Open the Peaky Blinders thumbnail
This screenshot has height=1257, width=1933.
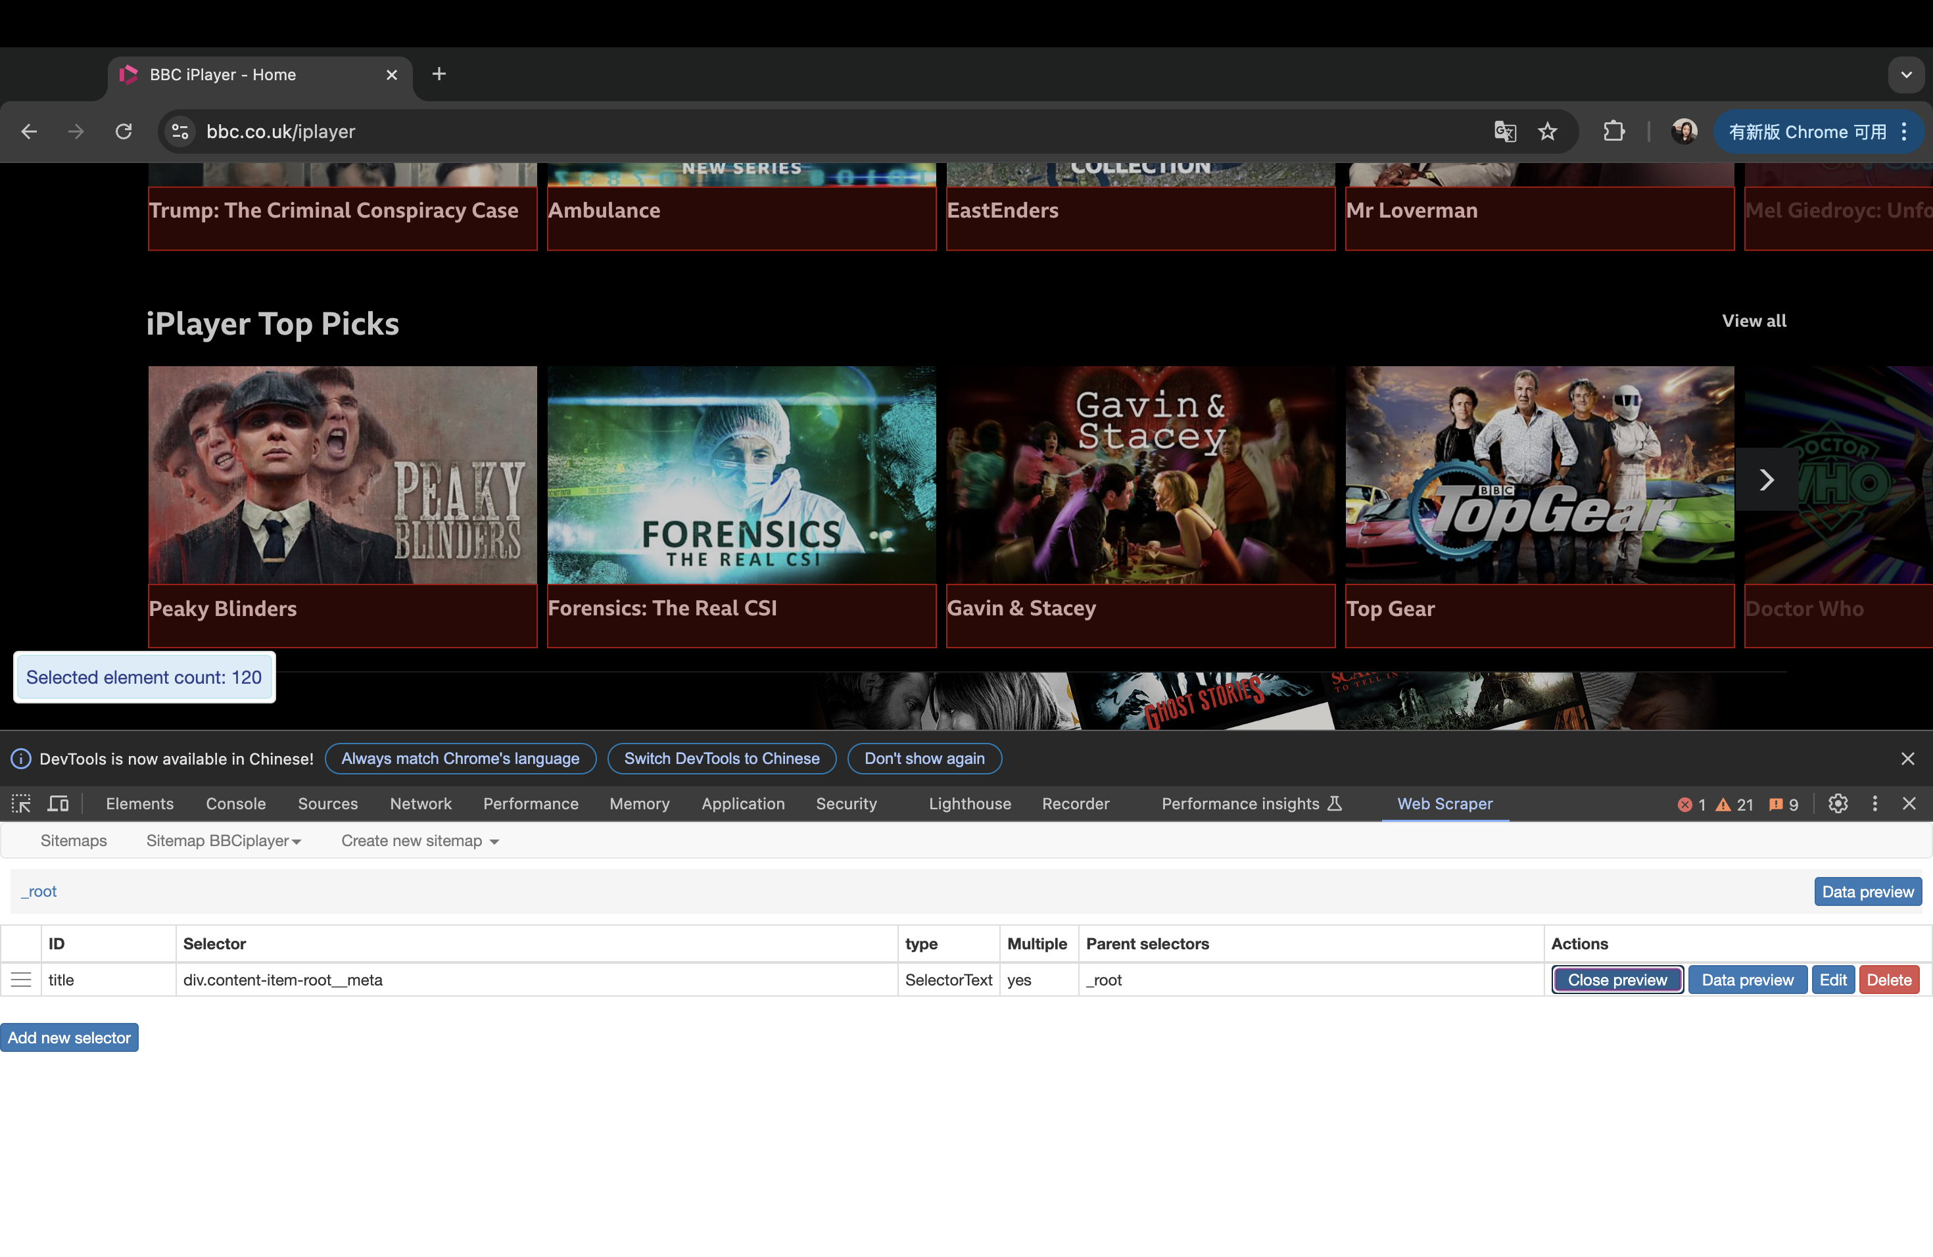(x=342, y=475)
